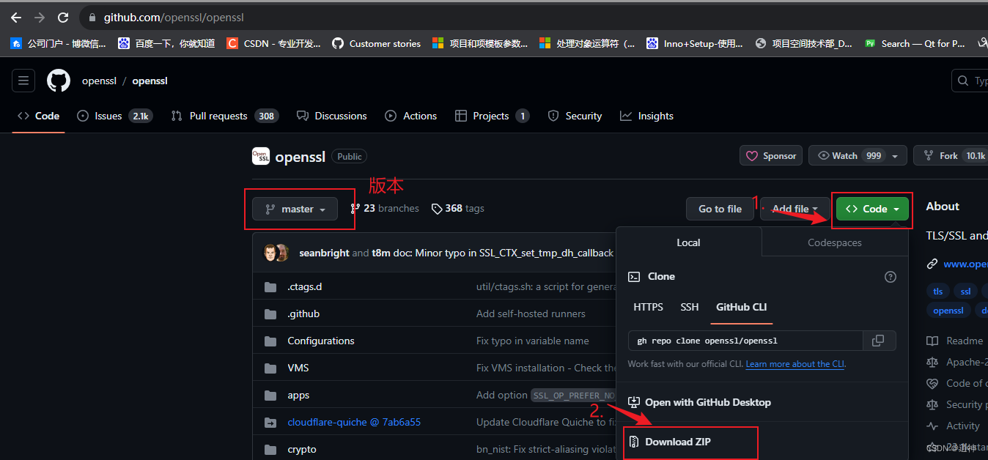Click the openssl topic tag
Image resolution: width=988 pixels, height=460 pixels.
(948, 310)
